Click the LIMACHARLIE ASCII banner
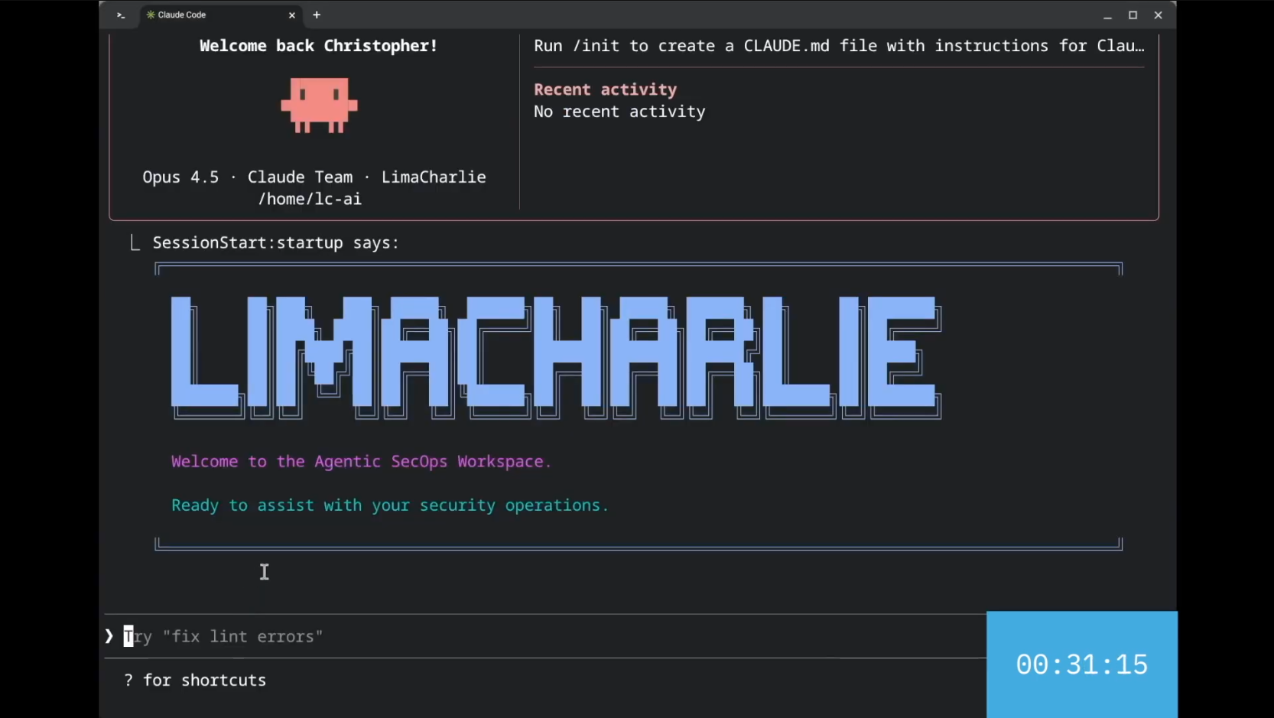 click(556, 357)
